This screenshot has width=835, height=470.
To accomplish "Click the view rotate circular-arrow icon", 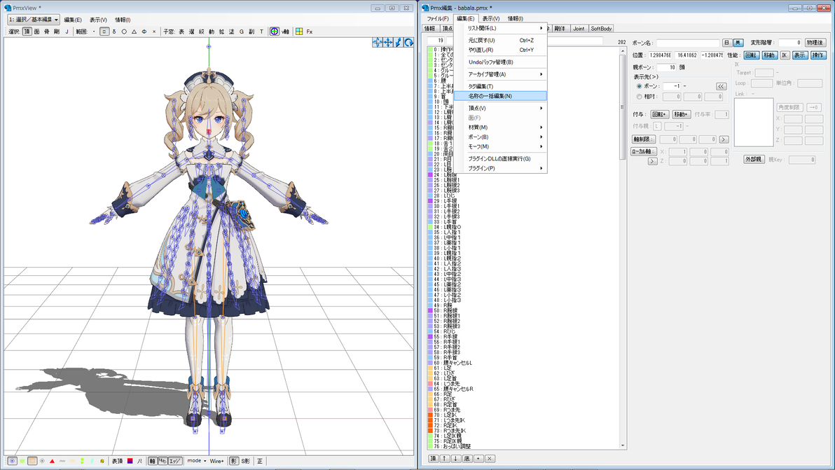I will pos(408,43).
